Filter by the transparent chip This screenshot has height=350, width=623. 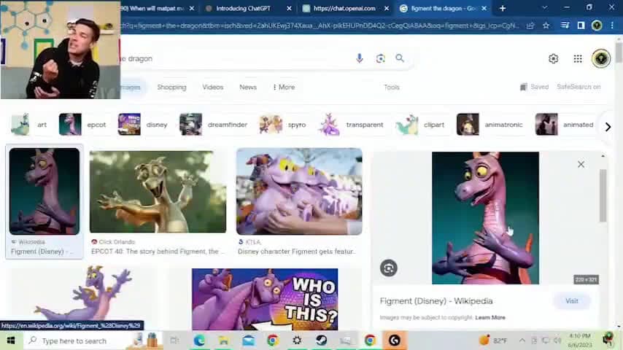click(351, 125)
